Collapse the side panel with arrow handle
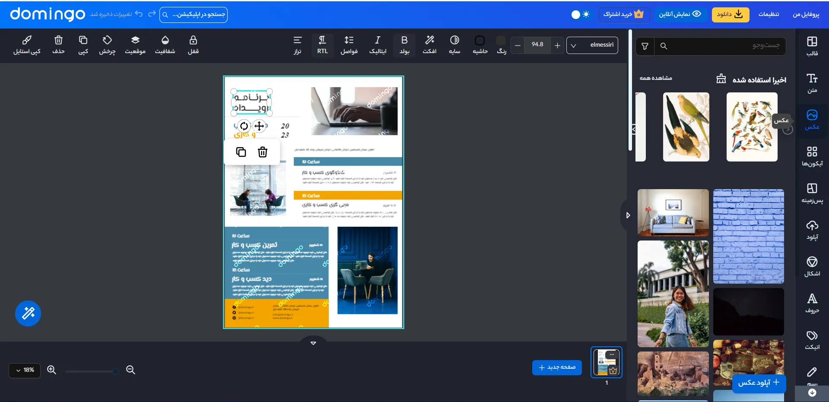 tap(627, 215)
